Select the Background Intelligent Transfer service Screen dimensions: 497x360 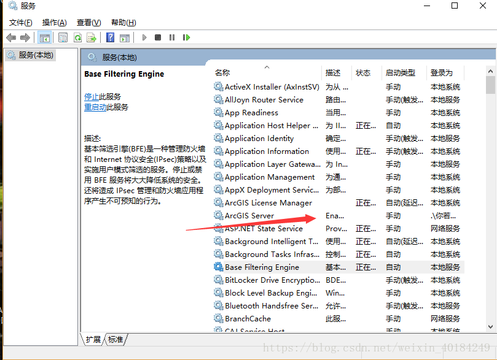pyautogui.click(x=339, y=242)
